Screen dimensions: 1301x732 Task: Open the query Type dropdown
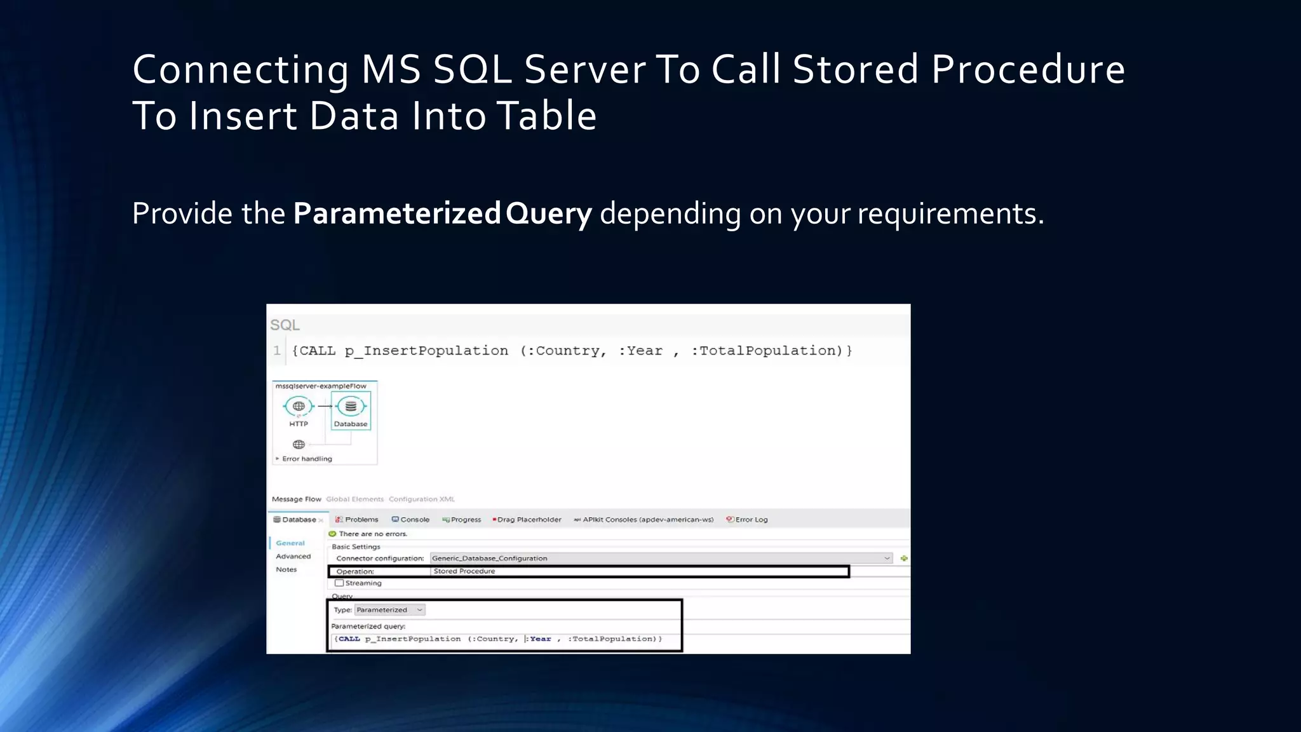(389, 610)
